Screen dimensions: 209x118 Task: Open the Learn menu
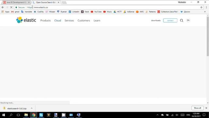pos(97,20)
